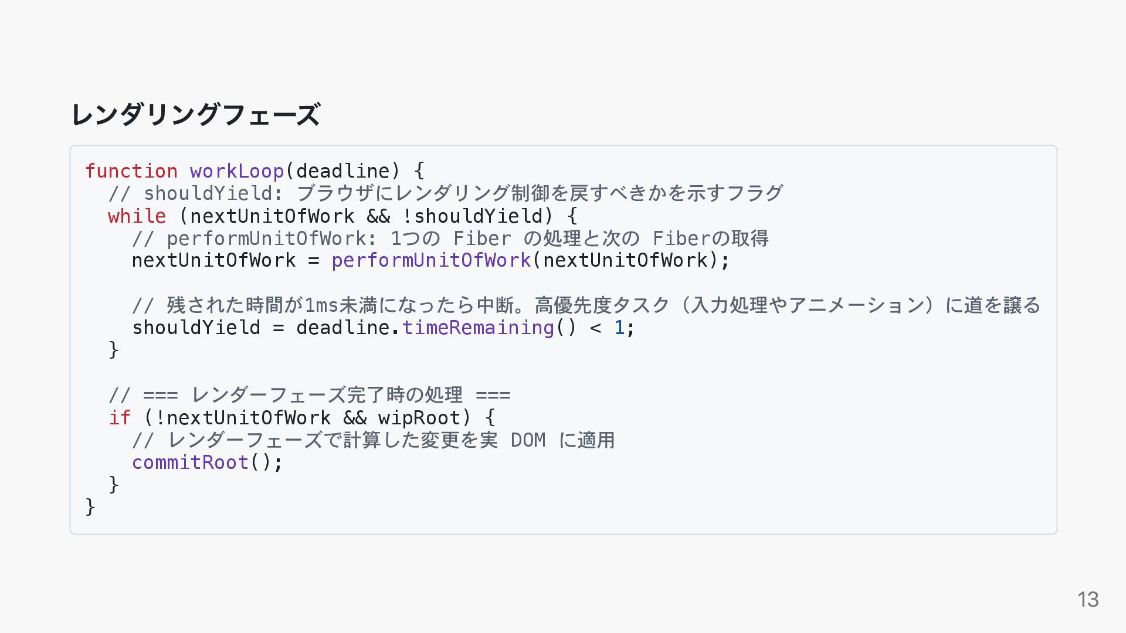Click the if keyword
This screenshot has height=633, width=1126.
[x=120, y=418]
